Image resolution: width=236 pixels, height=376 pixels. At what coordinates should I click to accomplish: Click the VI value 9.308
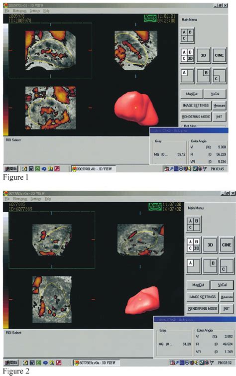pyautogui.click(x=222, y=147)
